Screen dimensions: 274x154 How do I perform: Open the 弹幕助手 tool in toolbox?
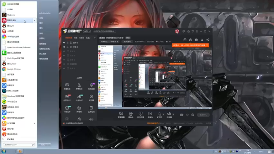click(67, 86)
